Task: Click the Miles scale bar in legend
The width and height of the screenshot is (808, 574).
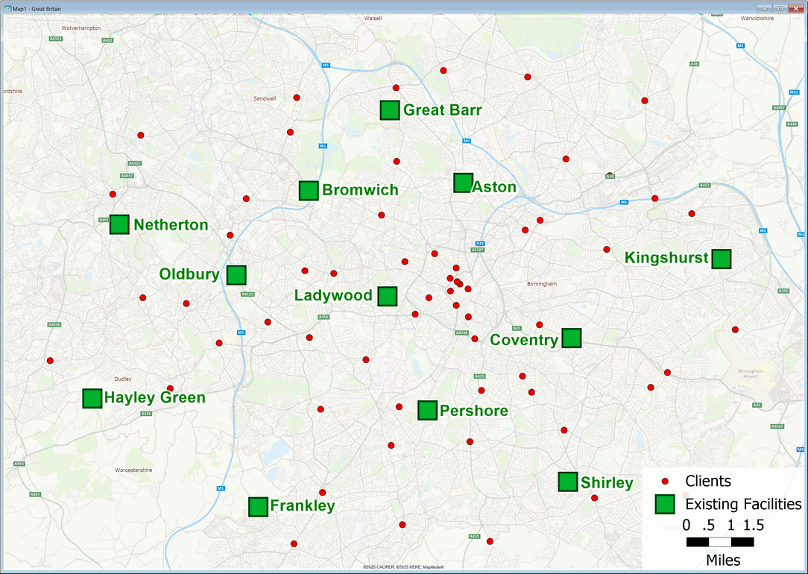Action: (720, 541)
